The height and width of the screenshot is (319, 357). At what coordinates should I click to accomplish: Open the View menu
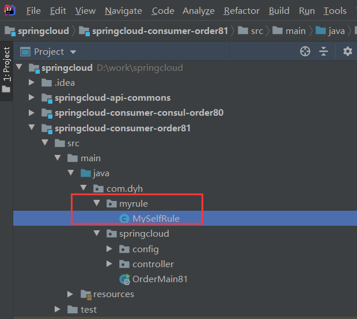(x=85, y=11)
